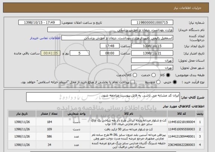
Task: Click the public announcement date-time field
Action: (x=39, y=22)
